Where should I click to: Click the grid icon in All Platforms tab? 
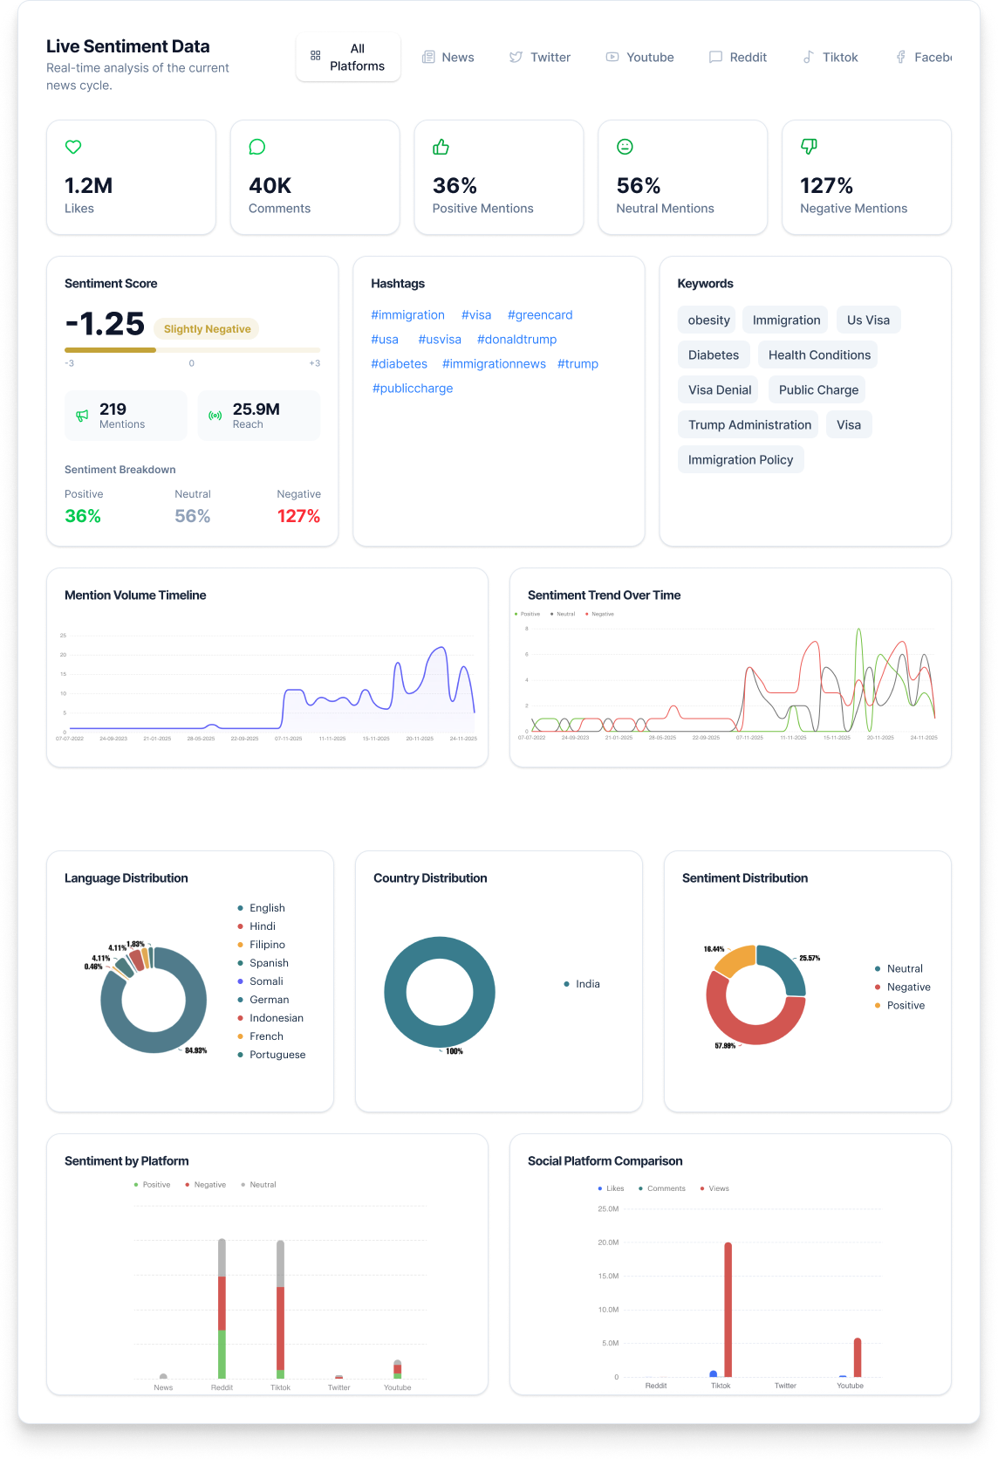(316, 56)
